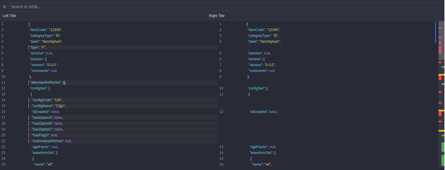Viewport: 445px width, 170px height.
Task: Click left pane "version": "0.0.0" line
Action: click(x=44, y=65)
